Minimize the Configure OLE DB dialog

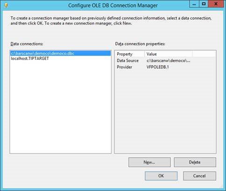(194, 4)
